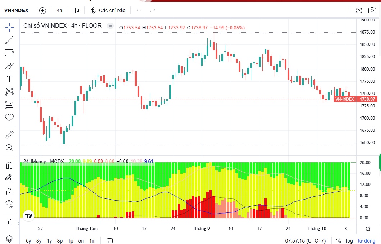This screenshot has height=244, width=381.
Task: Toggle percent scale mode
Action: (339, 241)
